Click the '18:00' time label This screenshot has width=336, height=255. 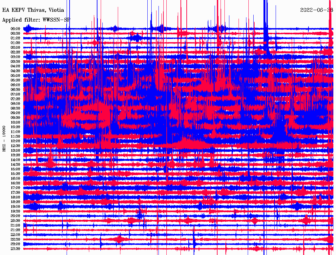point(15,197)
